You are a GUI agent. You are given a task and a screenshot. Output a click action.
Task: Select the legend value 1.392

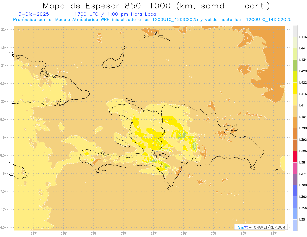302,140
